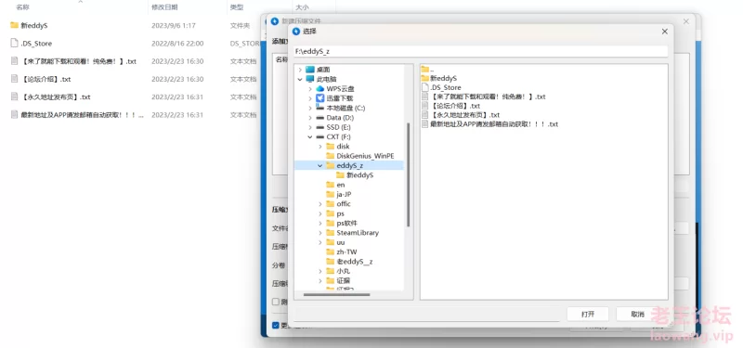Click the tree pane horizontal scrollbar
Viewport: 743px width, 348px height.
[x=336, y=294]
